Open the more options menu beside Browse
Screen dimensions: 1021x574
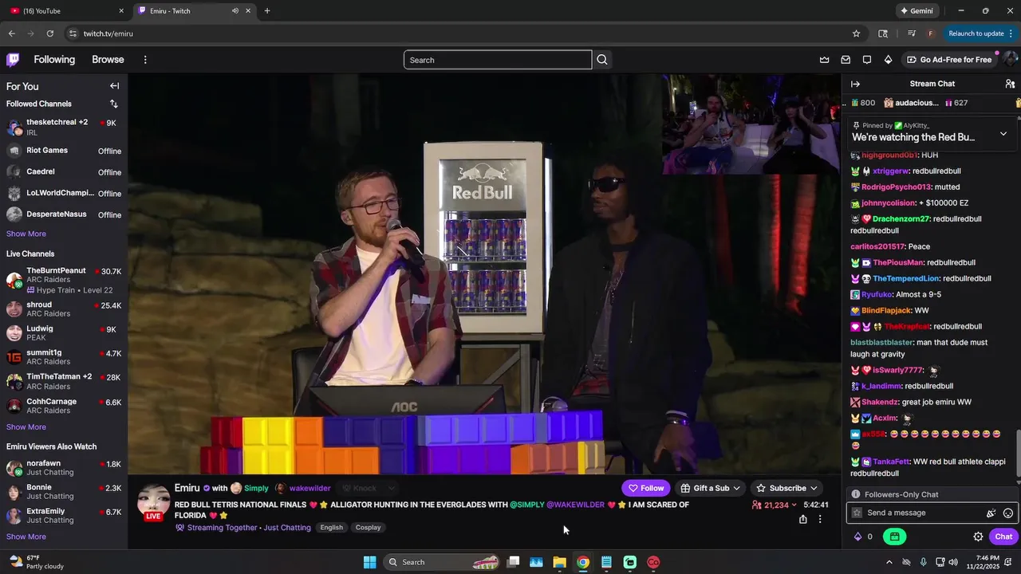tap(145, 60)
